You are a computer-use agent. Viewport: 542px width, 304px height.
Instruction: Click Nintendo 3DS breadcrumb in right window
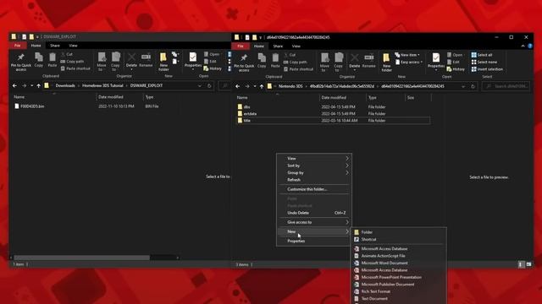pos(290,86)
